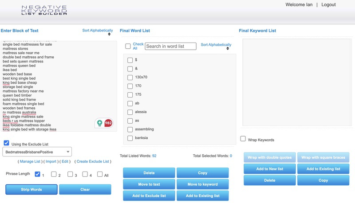
Task: Click the red 982 counter badge
Action: click(108, 123)
